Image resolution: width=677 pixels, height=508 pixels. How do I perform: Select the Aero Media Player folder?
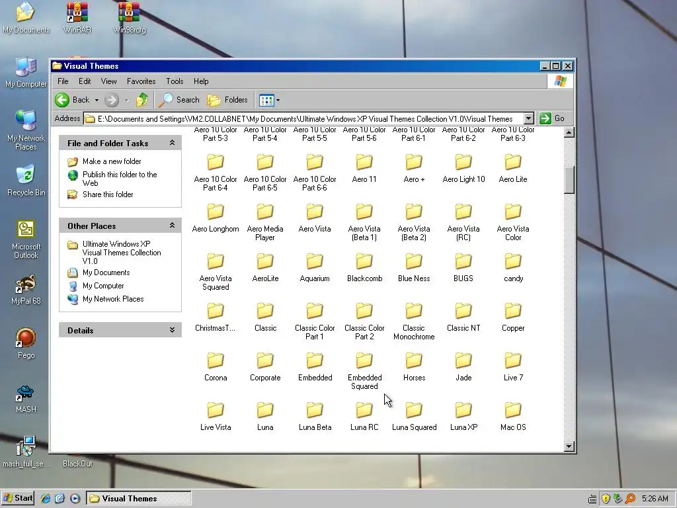click(265, 222)
